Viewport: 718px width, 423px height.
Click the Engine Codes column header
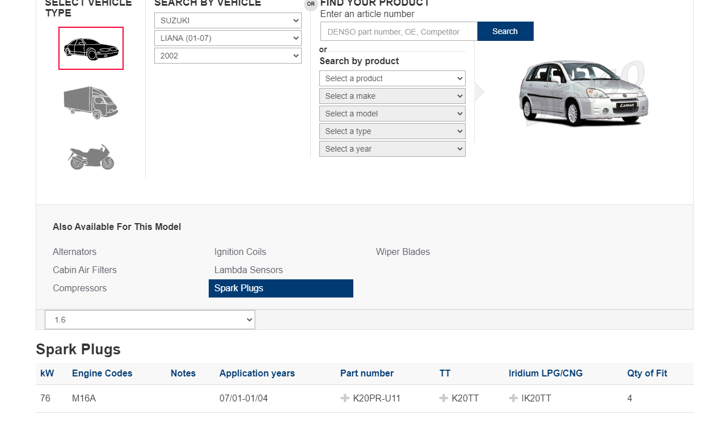(x=102, y=373)
